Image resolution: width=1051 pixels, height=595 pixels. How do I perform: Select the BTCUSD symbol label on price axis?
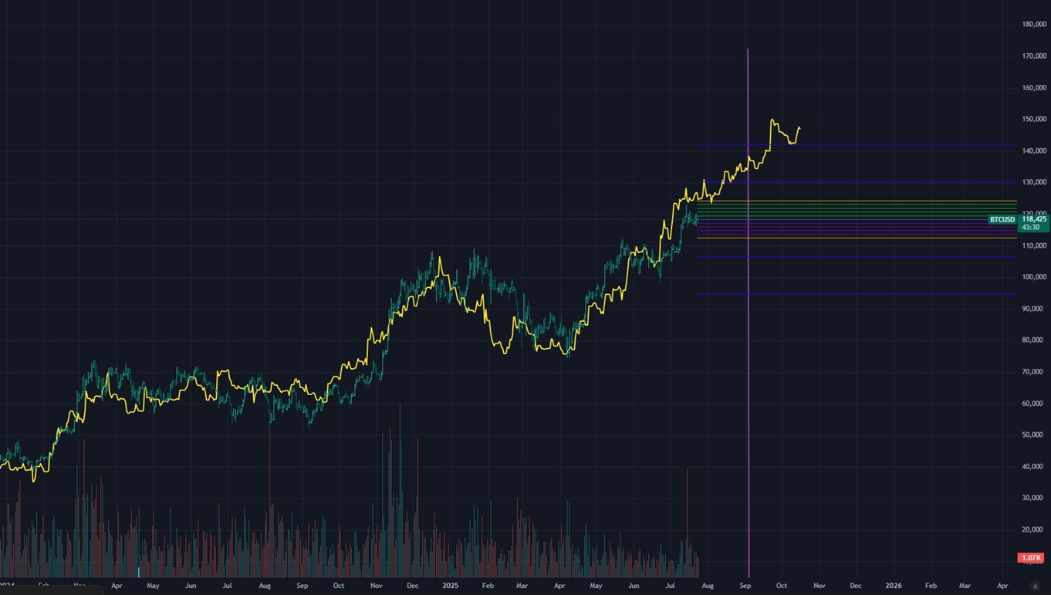tap(1003, 220)
